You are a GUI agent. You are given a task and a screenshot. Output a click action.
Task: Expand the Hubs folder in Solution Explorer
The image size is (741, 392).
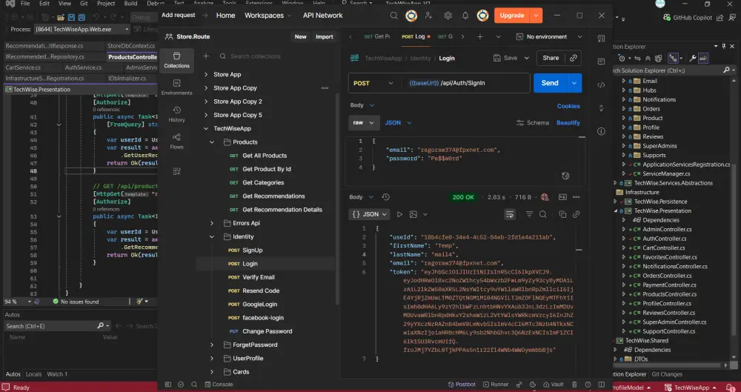(624, 90)
